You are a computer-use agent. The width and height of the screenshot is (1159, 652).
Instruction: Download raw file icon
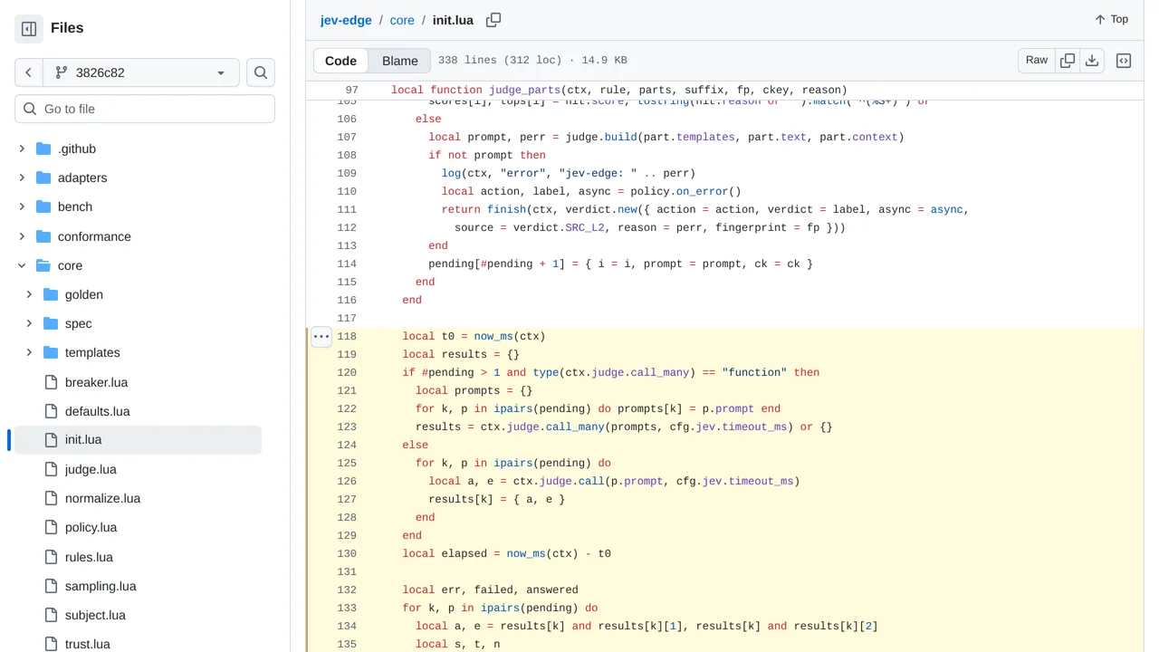click(1092, 61)
